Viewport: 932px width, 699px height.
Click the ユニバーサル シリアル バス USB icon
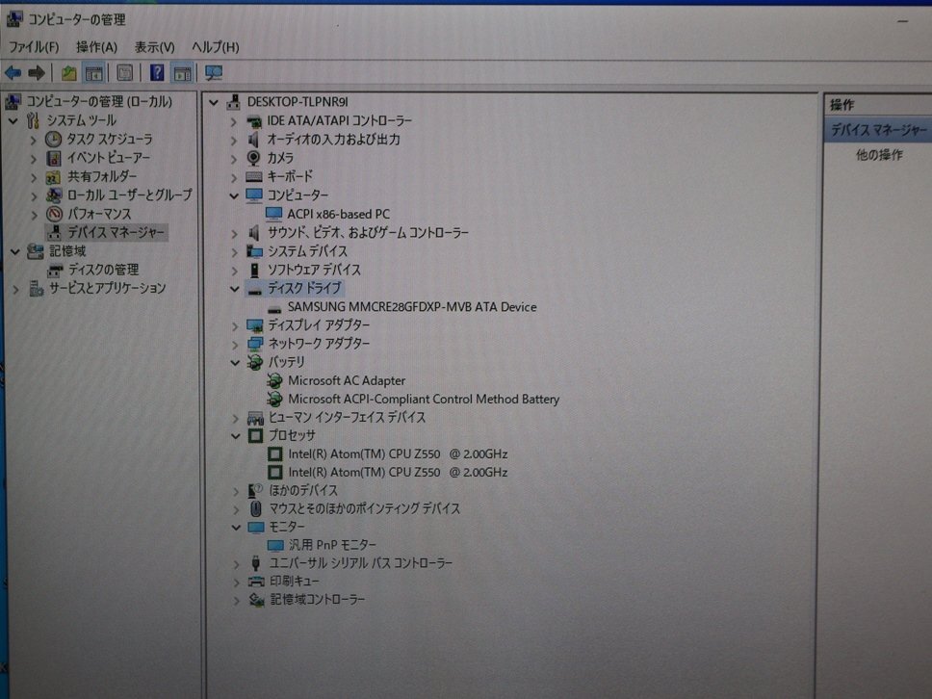(x=255, y=563)
